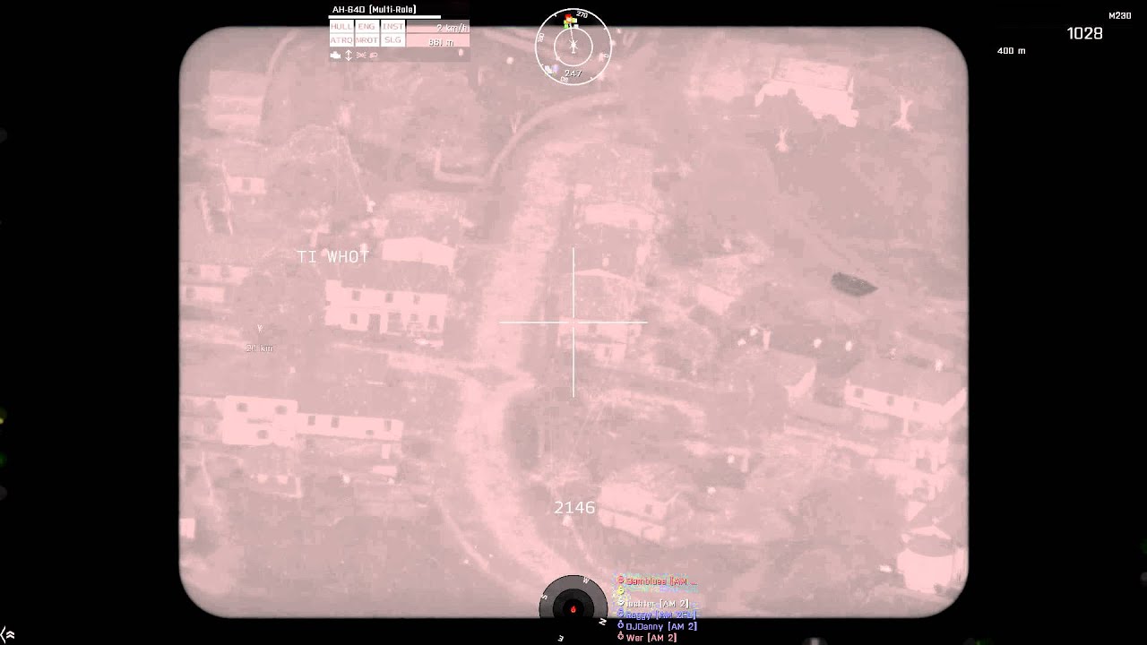Image resolution: width=1147 pixels, height=645 pixels.
Task: Click the 1028 ammo count
Action: click(x=1084, y=33)
